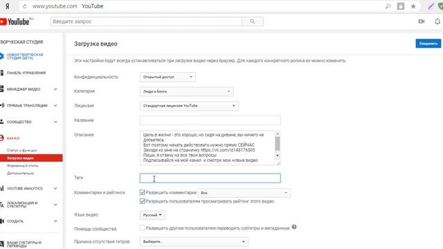Open the Конфиденциальность privacy dropdown

pos(168,77)
